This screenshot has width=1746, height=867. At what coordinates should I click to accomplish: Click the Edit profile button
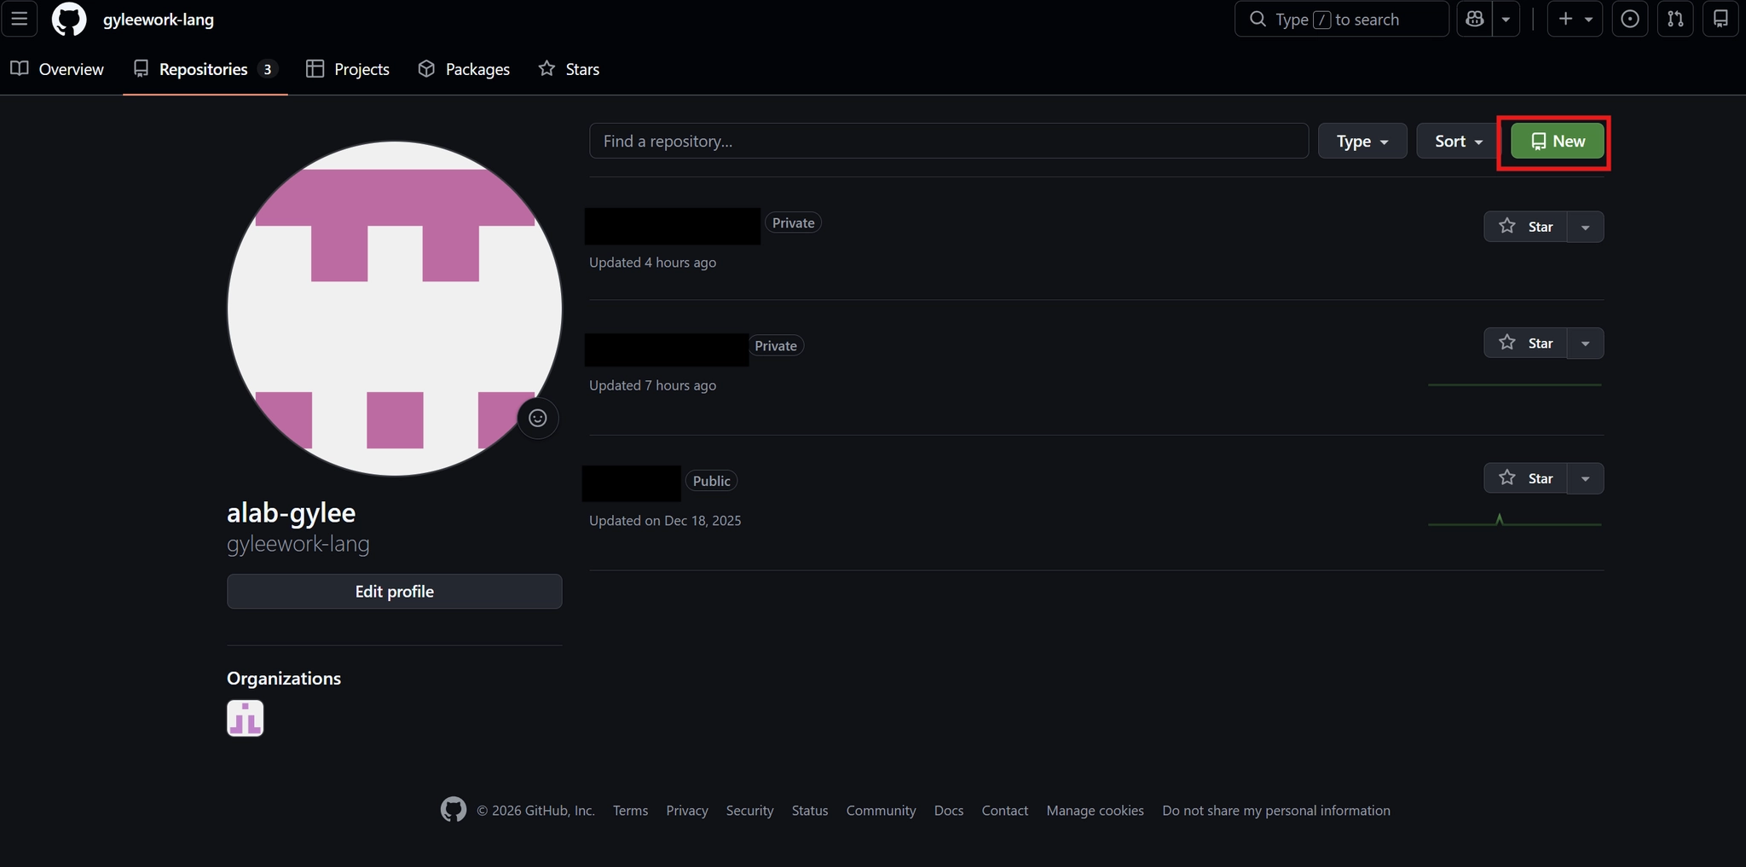[395, 592]
